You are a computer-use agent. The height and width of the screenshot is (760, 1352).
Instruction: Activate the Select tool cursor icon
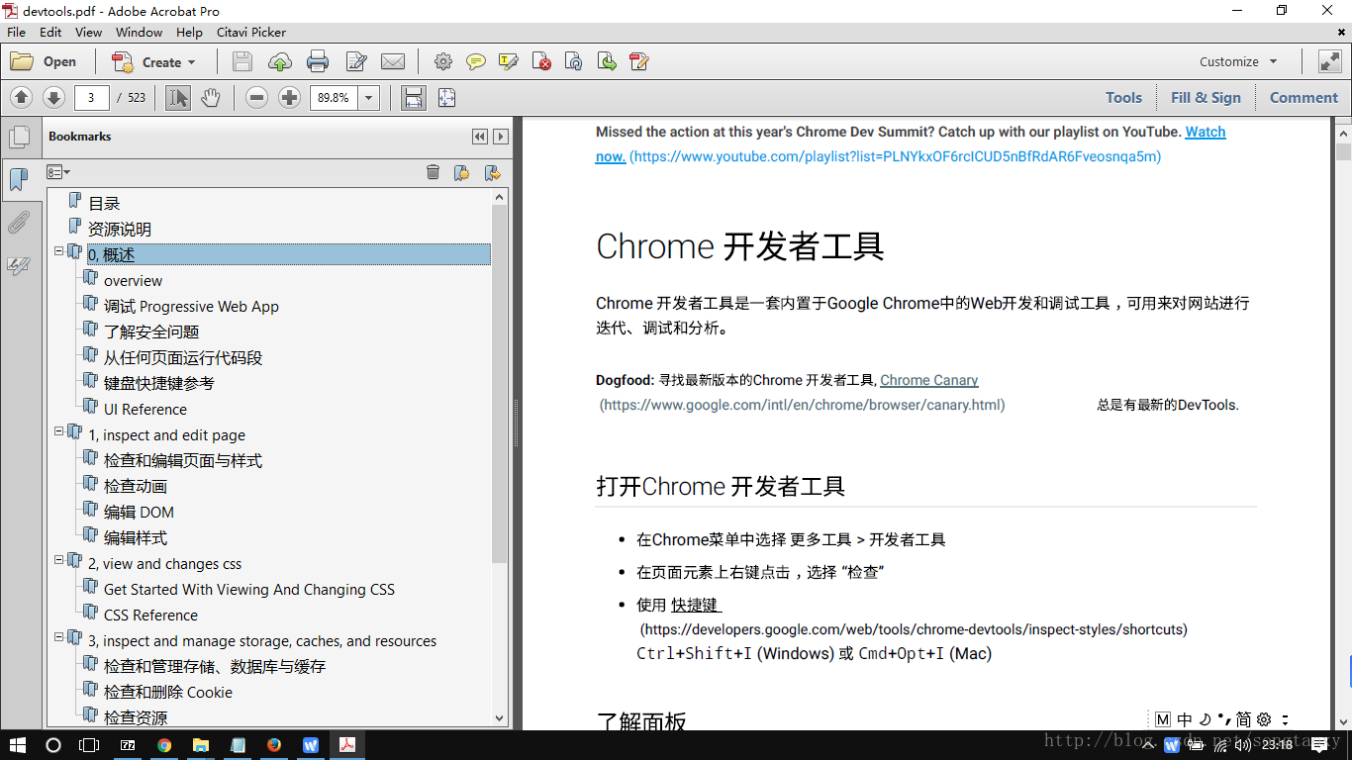click(x=178, y=97)
